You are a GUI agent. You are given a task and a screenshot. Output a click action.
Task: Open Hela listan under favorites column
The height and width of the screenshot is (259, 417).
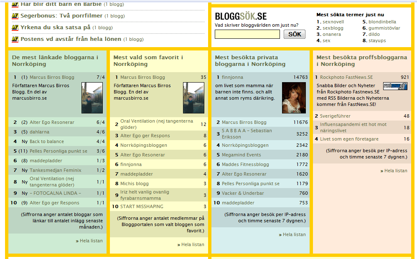coord(193,244)
